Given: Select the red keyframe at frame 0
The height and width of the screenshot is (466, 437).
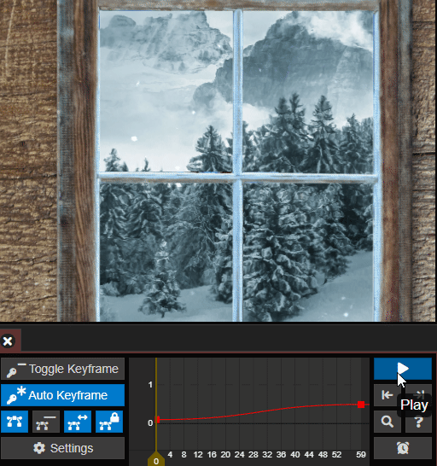Looking at the screenshot, I should point(158,419).
